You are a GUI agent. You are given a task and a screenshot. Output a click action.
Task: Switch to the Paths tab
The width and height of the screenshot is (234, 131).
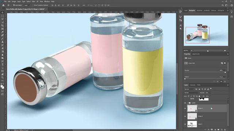[x=199, y=85]
